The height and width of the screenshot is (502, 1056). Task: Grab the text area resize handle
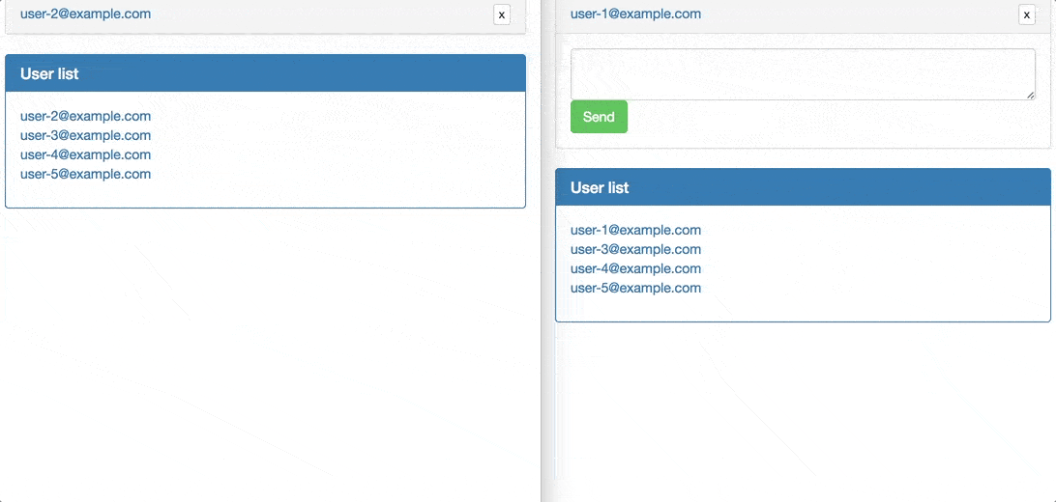[1031, 96]
